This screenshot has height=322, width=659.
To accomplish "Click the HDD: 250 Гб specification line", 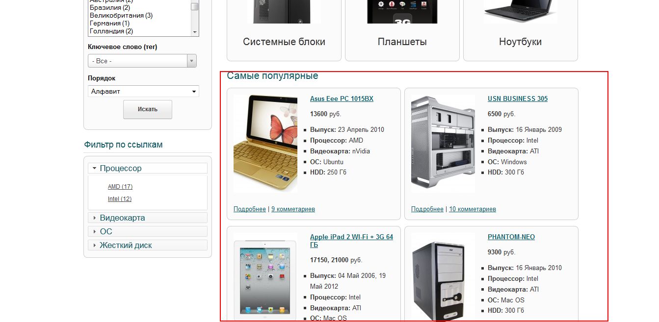I will (328, 173).
